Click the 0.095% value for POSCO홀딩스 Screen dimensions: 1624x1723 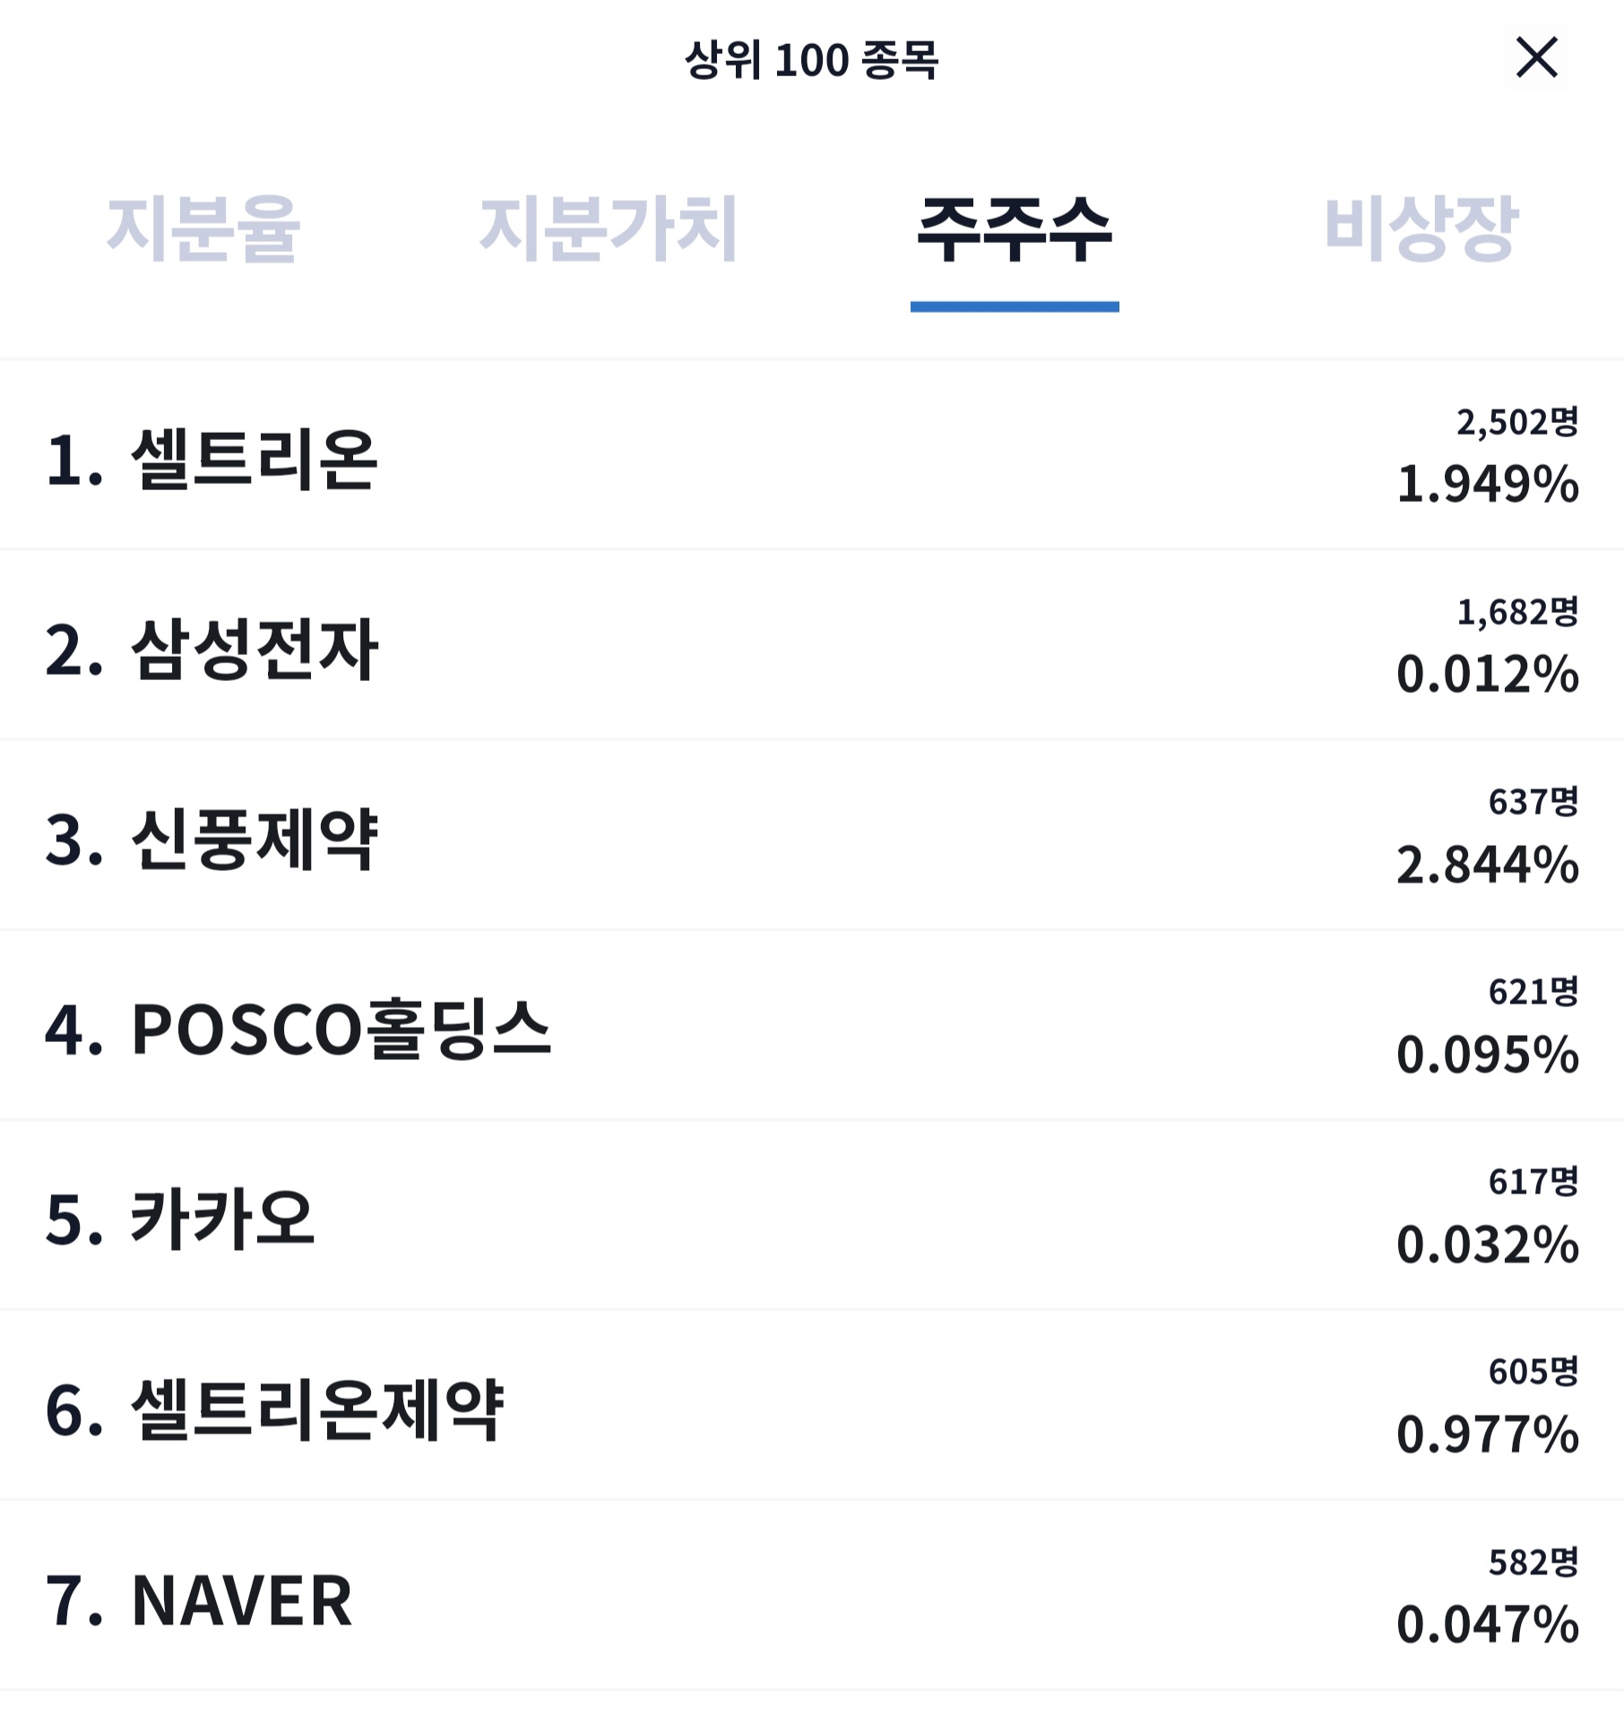point(1488,1055)
